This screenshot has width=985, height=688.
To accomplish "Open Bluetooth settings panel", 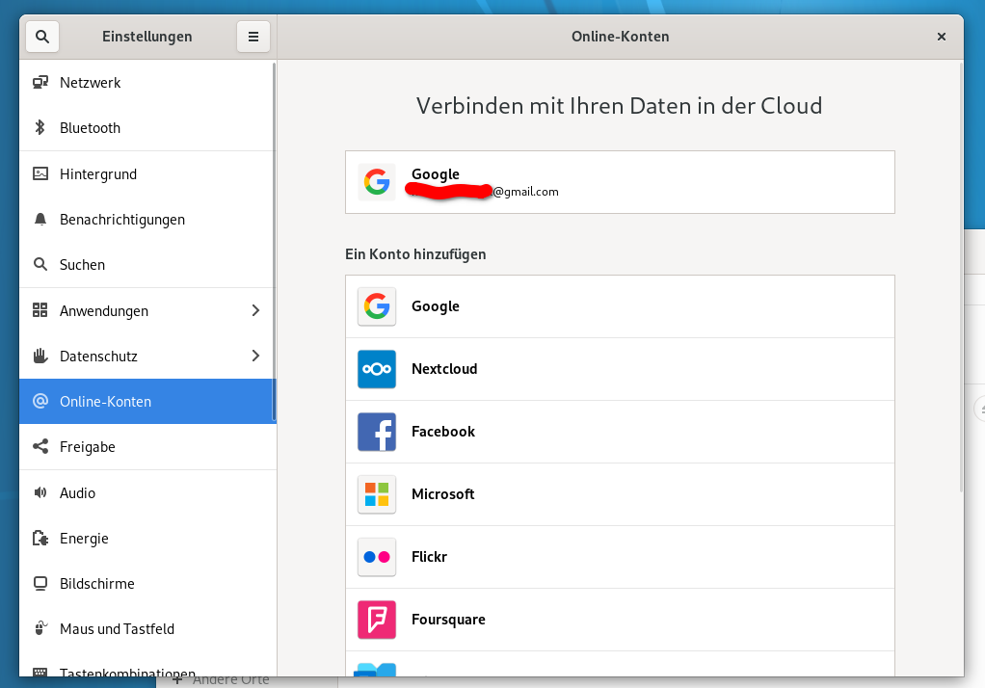I will click(x=147, y=127).
